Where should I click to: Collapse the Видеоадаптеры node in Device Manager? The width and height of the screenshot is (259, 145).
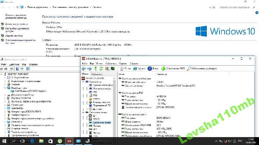point(5,88)
